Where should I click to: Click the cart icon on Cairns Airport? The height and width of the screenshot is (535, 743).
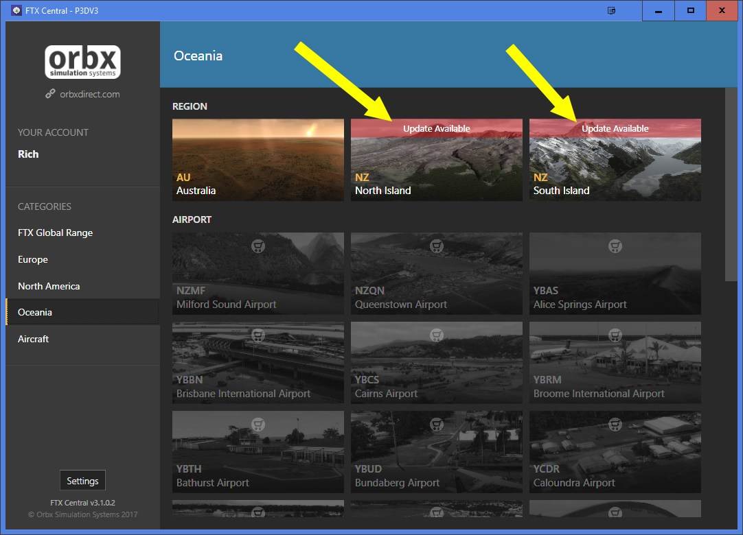(437, 335)
